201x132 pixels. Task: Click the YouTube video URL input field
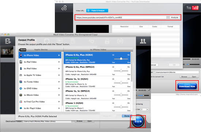[121, 18]
